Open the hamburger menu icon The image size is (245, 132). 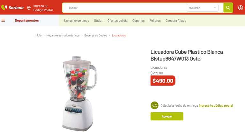coord(3,20)
